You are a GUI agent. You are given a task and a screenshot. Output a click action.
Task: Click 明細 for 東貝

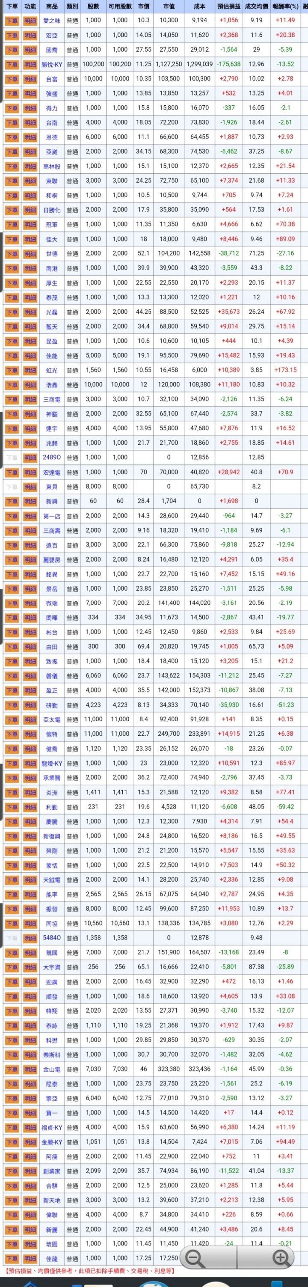click(x=30, y=487)
